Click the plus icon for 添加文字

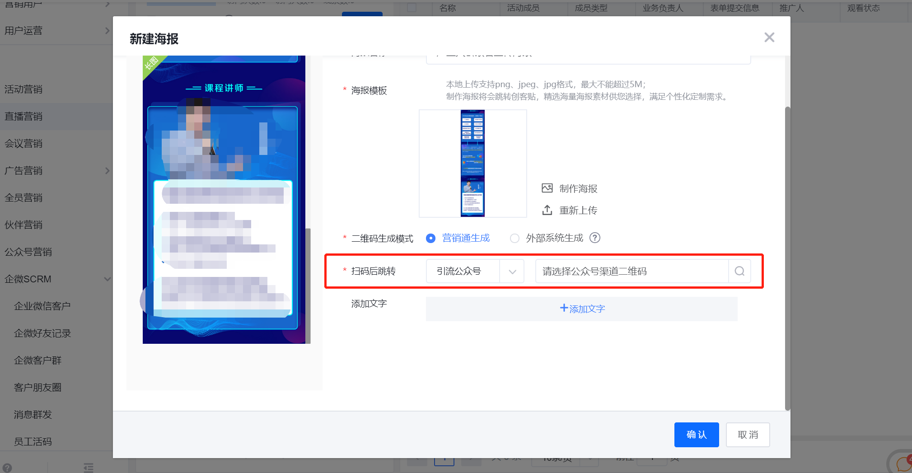564,308
